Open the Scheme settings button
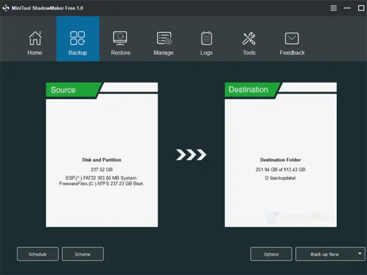The width and height of the screenshot is (367, 275). [x=83, y=254]
